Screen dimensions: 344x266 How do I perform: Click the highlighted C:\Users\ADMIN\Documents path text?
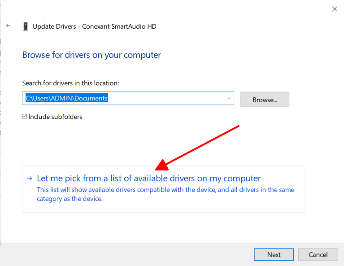click(66, 98)
